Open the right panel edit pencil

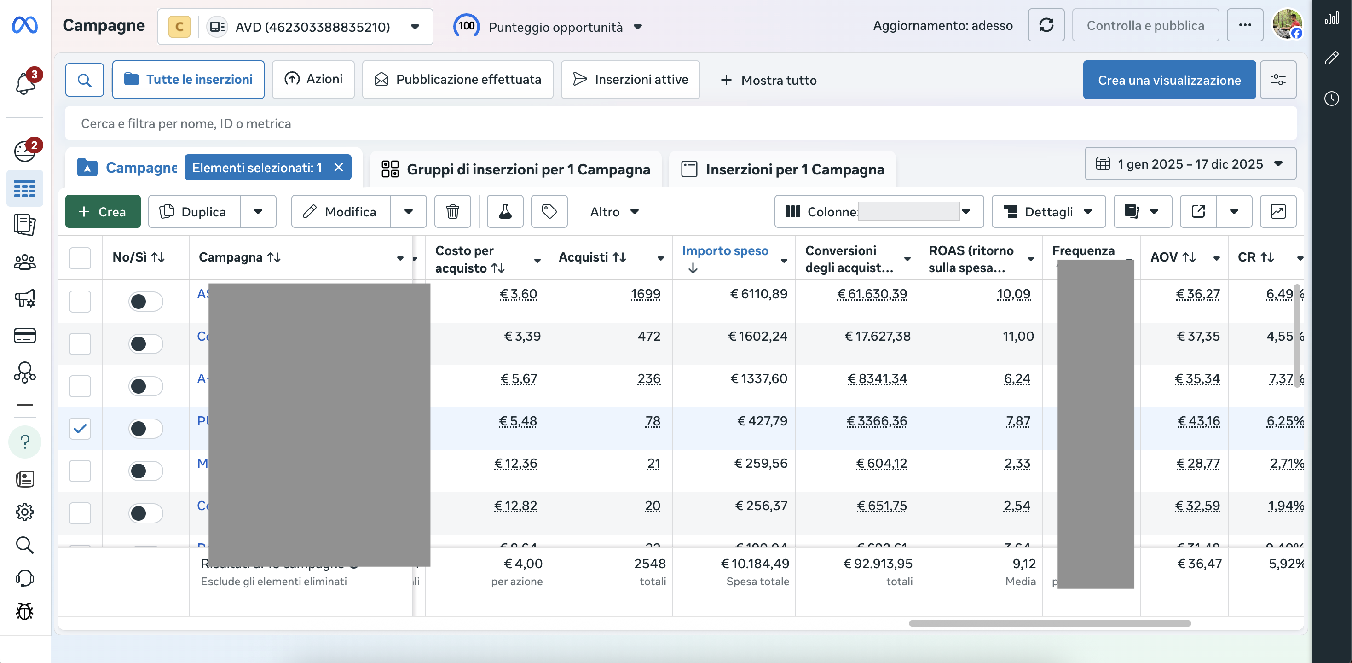pyautogui.click(x=1331, y=58)
